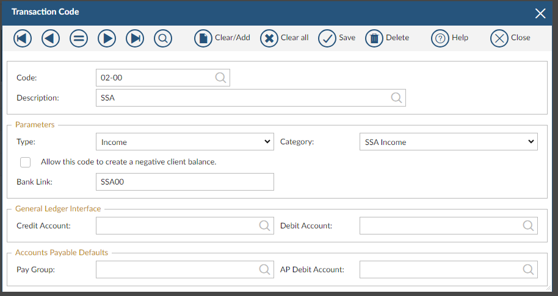Look up codes via Code field magnifier

pos(220,78)
